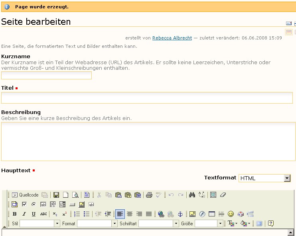This screenshot has width=296, height=236.
Task: Click the paste clipboard icon
Action: 118,195
